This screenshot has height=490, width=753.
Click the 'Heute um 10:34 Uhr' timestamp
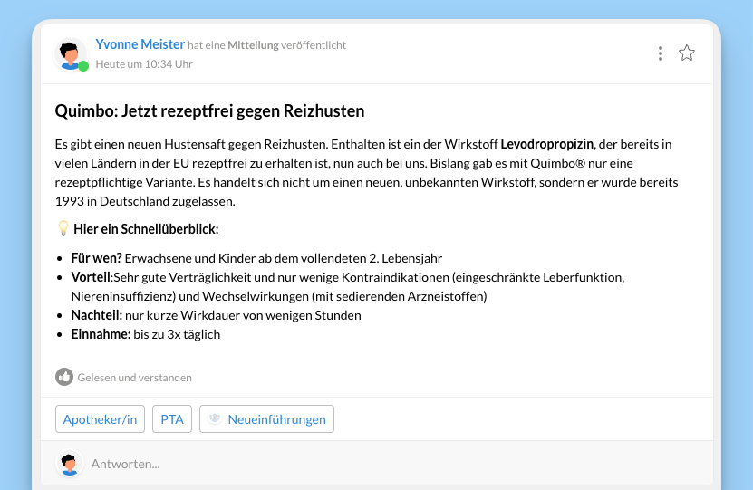(x=144, y=64)
